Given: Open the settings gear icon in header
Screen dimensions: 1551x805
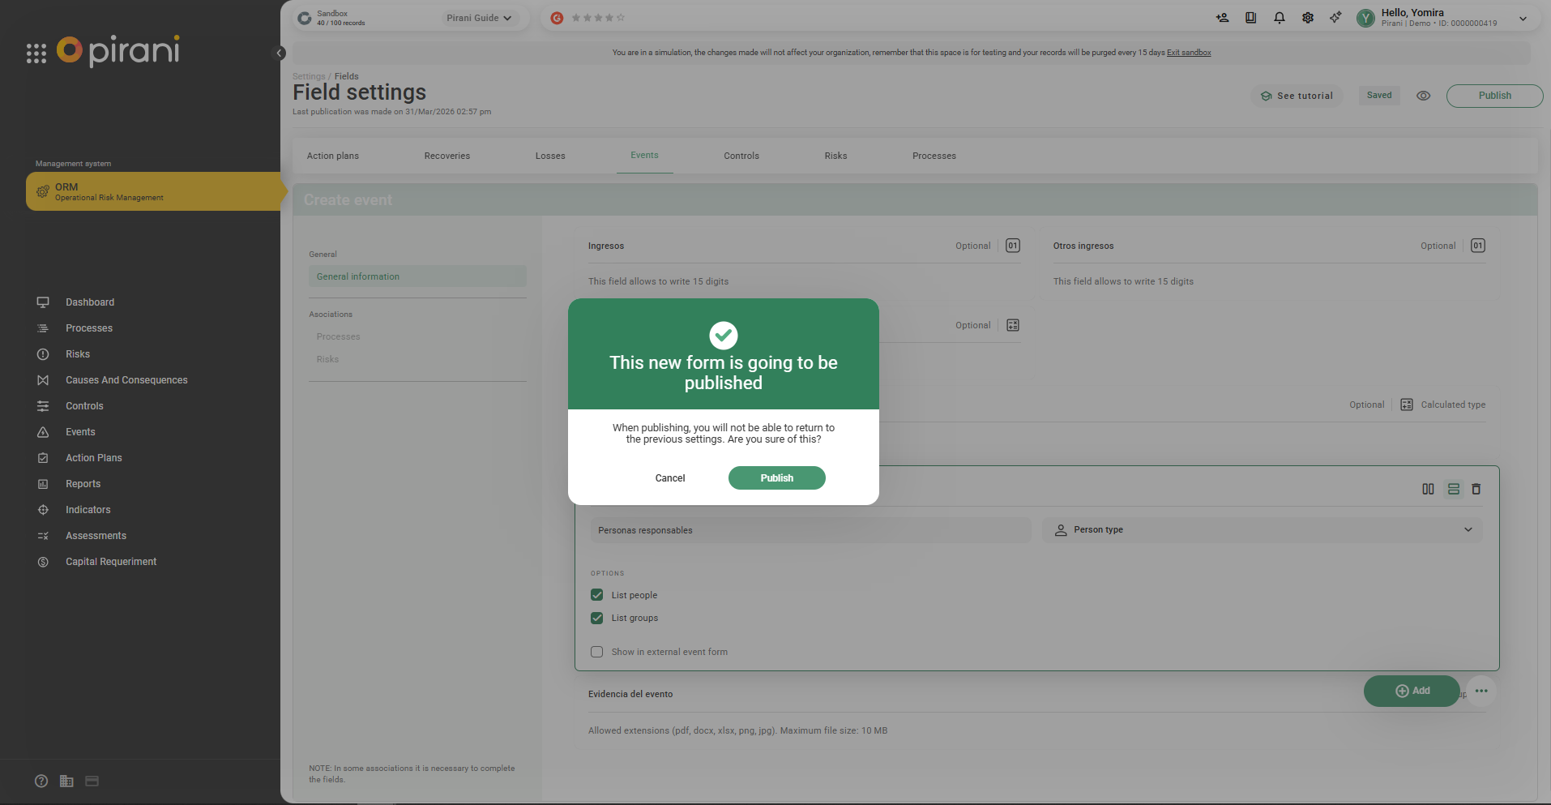Looking at the screenshot, I should coord(1307,18).
